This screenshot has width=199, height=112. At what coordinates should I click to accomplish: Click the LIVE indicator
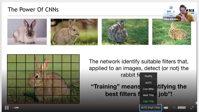(x=16, y=108)
